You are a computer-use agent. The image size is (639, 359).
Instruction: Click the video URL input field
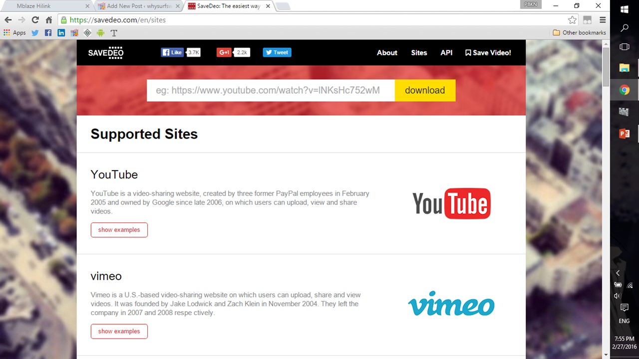coord(270,90)
